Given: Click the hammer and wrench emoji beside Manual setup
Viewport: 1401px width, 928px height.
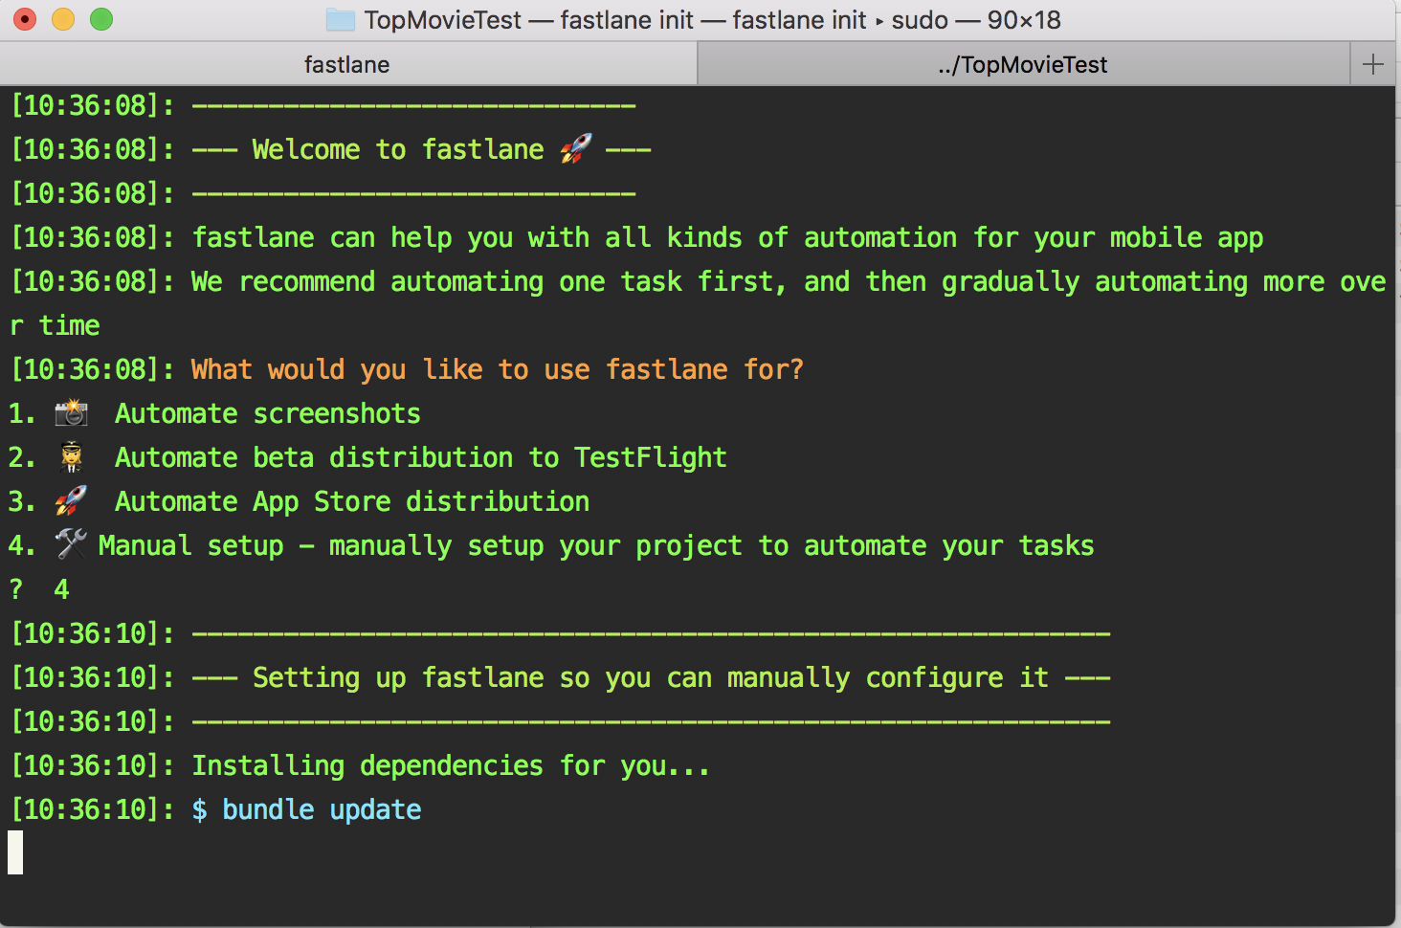Looking at the screenshot, I should [71, 544].
